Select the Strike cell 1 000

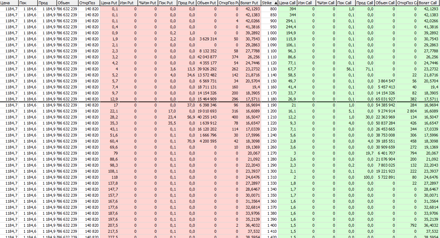click(270, 33)
